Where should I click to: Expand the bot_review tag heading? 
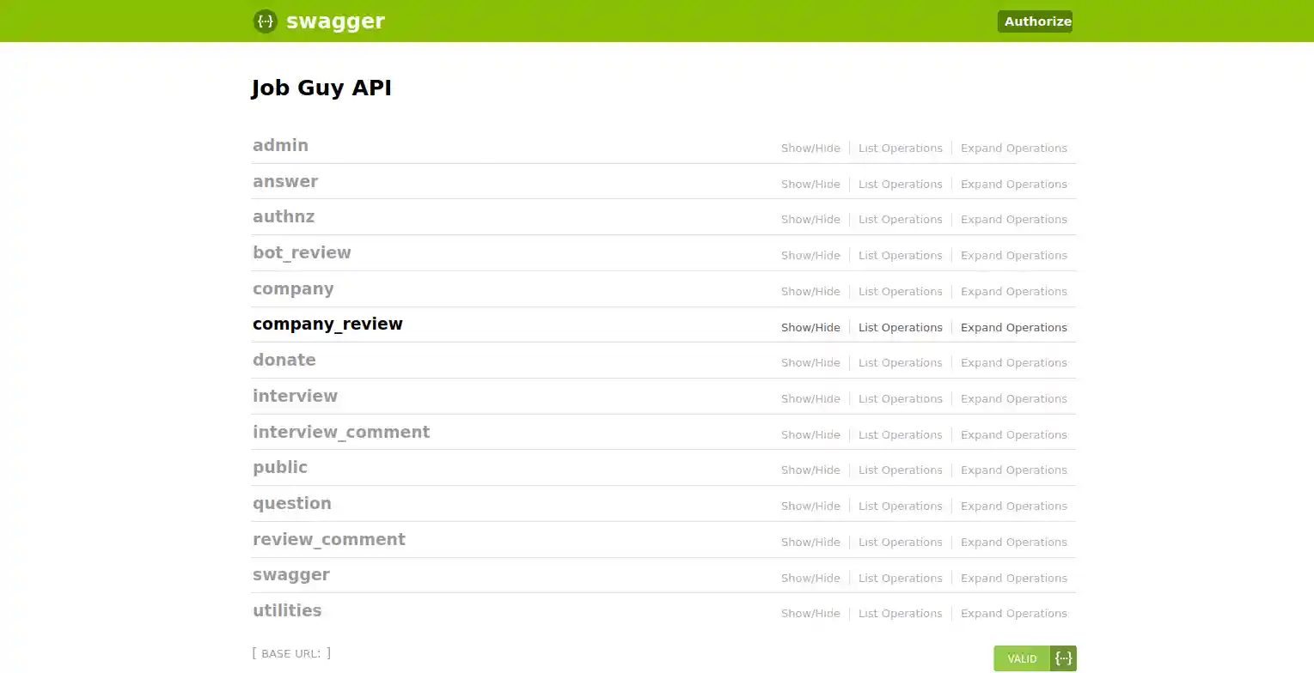click(x=302, y=252)
